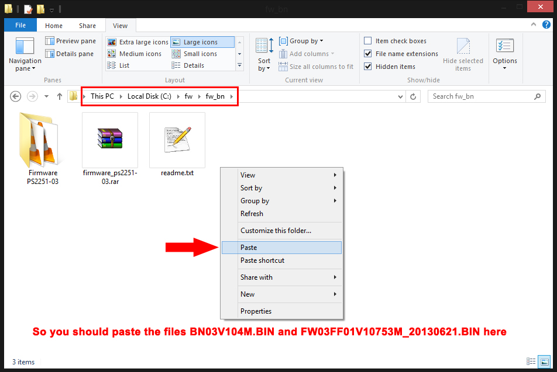557x372 pixels.
Task: Click the fw breadcrumb
Action: point(188,96)
